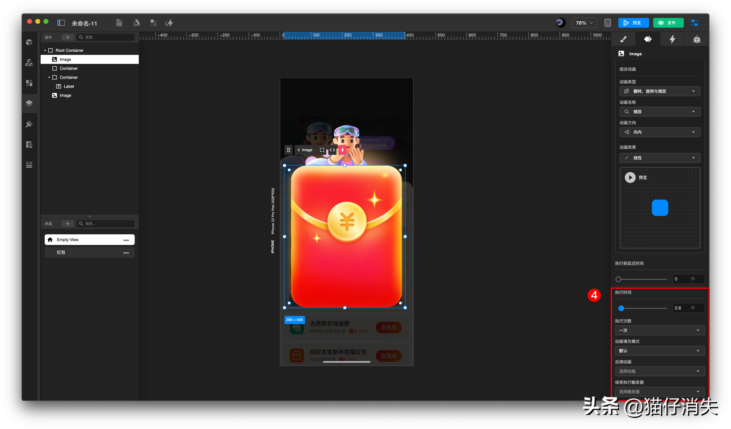This screenshot has height=429, width=731.
Task: Open the 后续动画 选择动画 dropdown
Action: 660,371
